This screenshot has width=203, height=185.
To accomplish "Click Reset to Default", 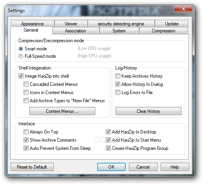I will coord(32,167).
